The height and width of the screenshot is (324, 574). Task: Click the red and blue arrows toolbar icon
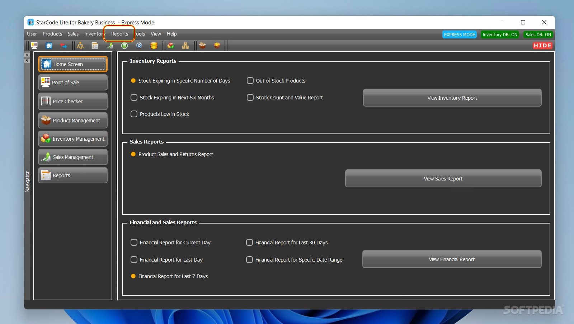pos(63,46)
